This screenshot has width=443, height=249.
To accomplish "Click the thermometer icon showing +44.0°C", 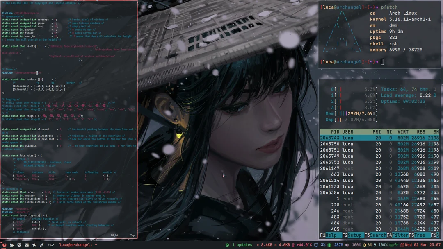I will click(293, 245).
